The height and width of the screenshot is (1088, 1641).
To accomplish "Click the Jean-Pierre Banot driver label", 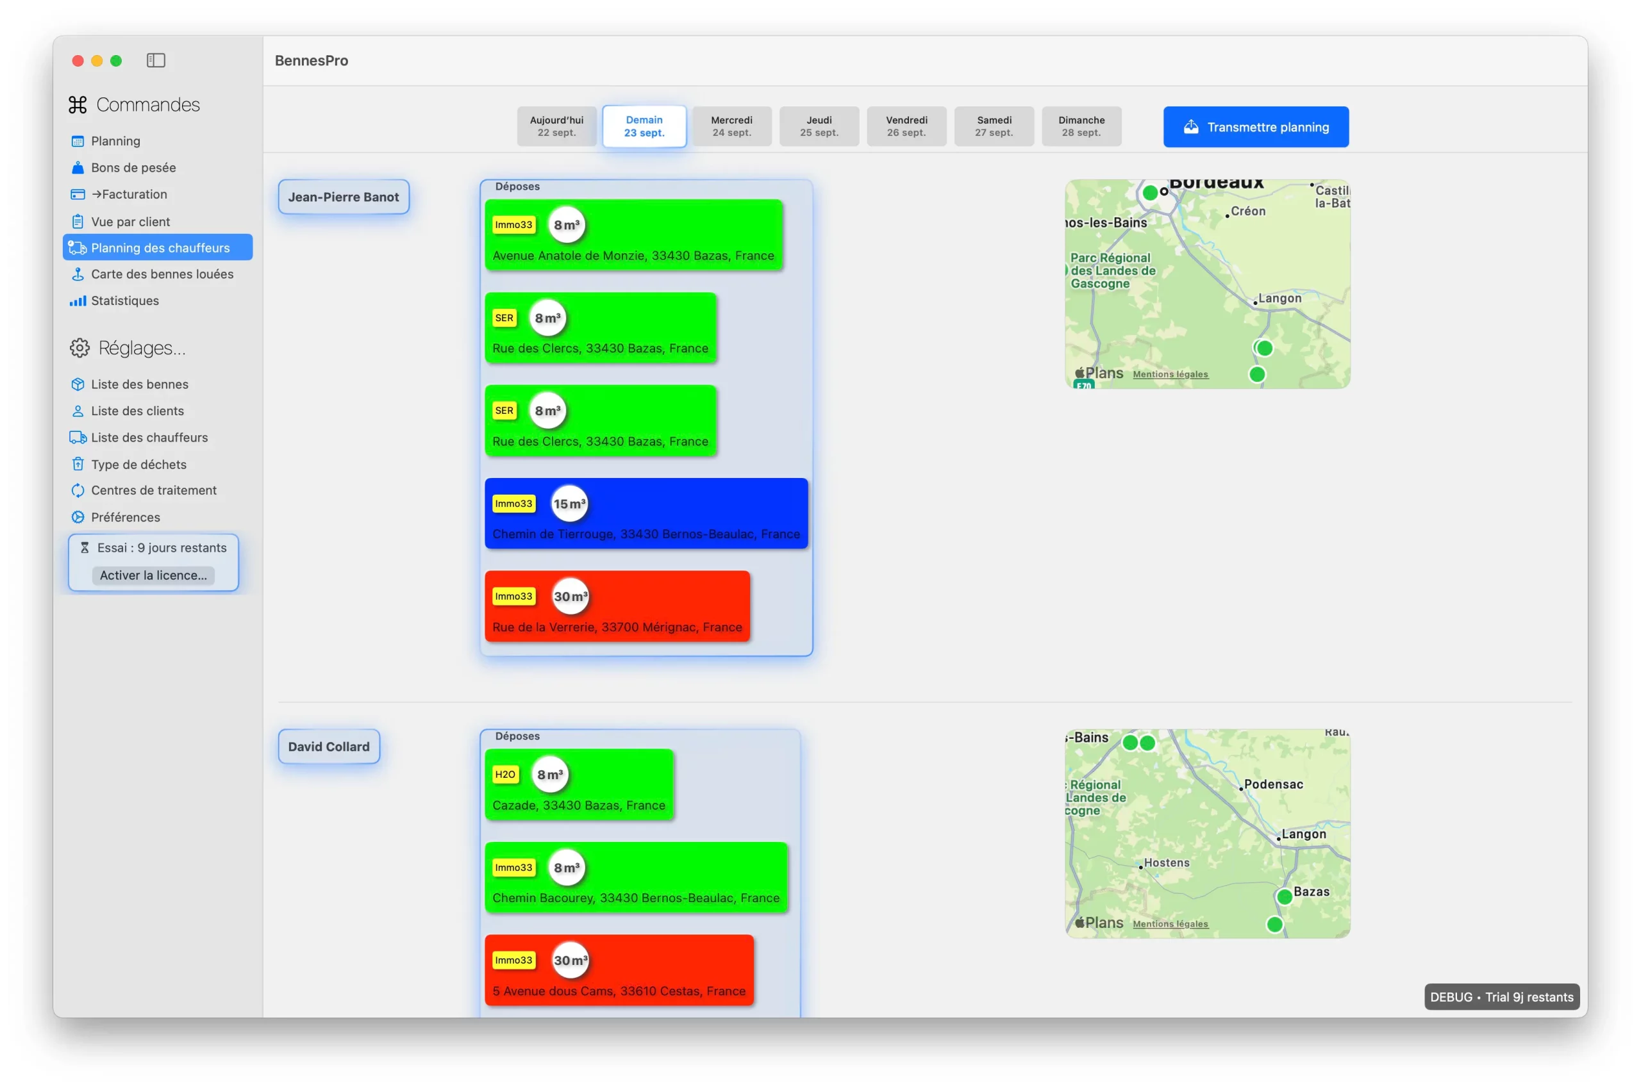I will click(x=344, y=197).
